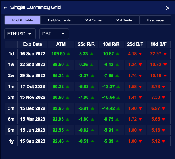
Task: Click the up arrow beside ATM 89.63
Action: [x=67, y=108]
